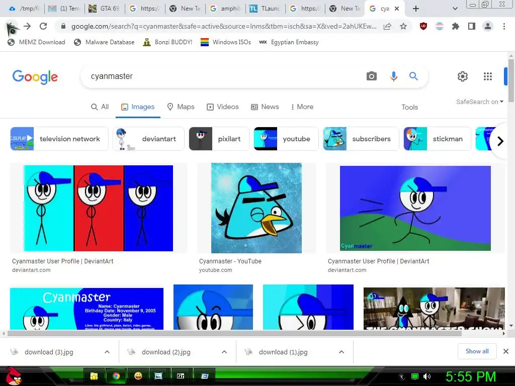Viewport: 515px width, 386px height.
Task: Open the uBlock Origin extension icon
Action: pos(423,26)
